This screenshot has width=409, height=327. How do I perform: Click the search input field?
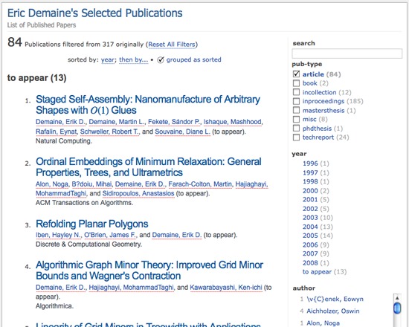pos(347,54)
